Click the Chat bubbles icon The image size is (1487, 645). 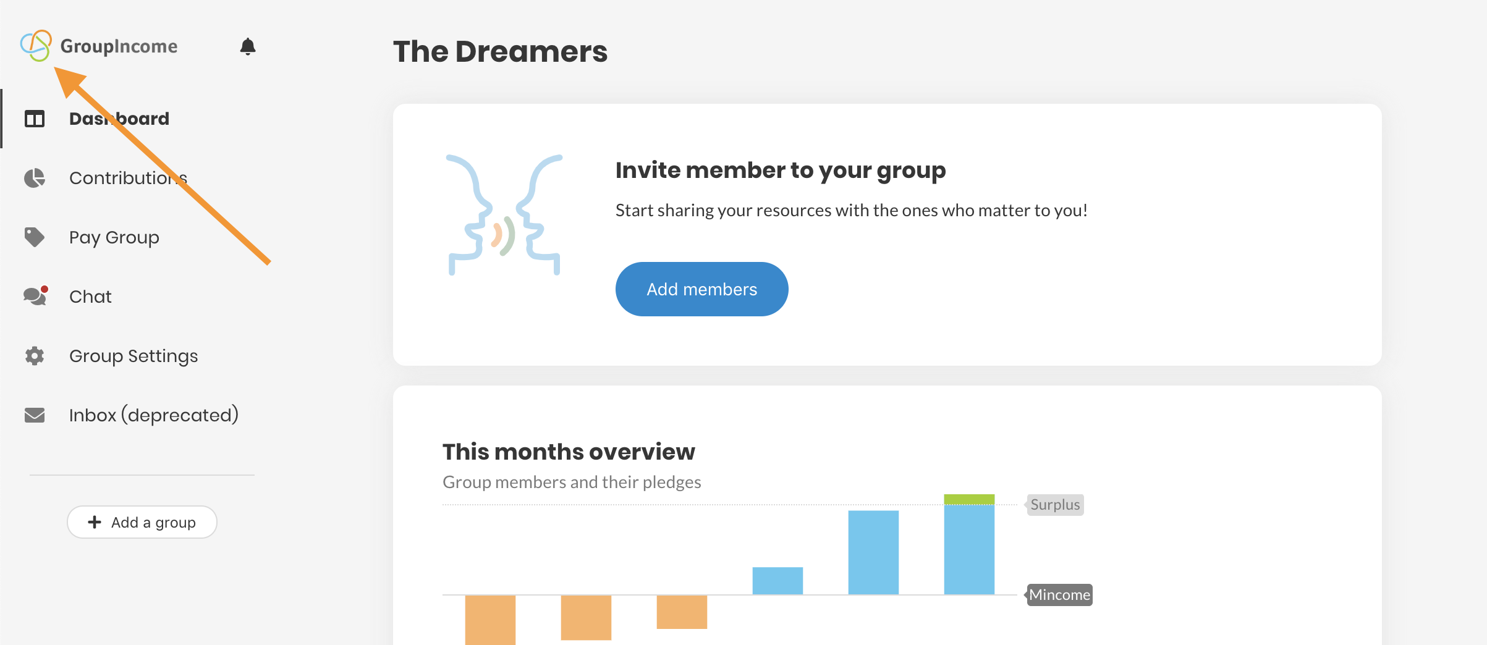(x=35, y=296)
